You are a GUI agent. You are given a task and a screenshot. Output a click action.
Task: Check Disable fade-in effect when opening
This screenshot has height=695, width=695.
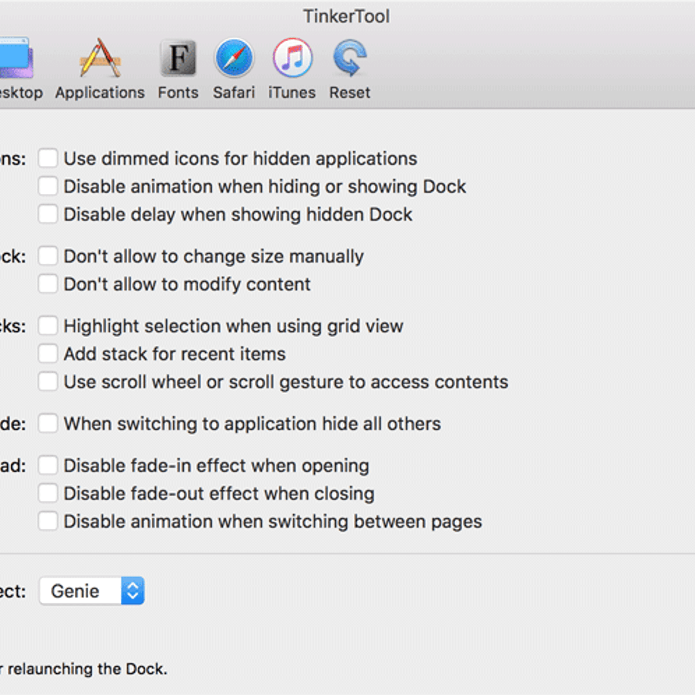click(48, 465)
